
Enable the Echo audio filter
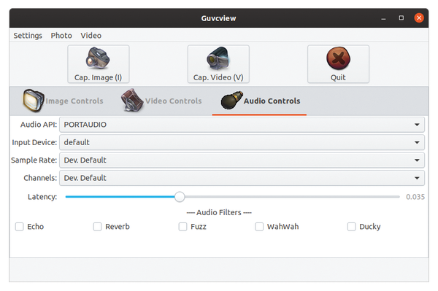[x=19, y=227]
